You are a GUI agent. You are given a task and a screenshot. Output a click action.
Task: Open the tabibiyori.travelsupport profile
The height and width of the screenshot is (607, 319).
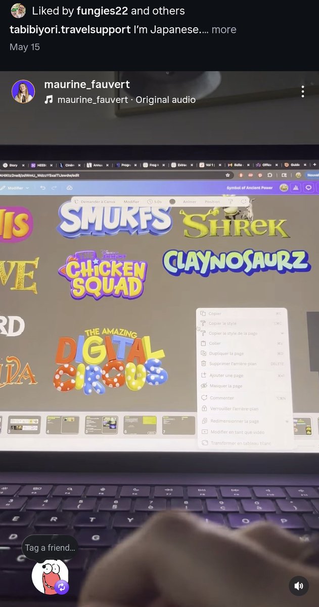click(x=70, y=29)
